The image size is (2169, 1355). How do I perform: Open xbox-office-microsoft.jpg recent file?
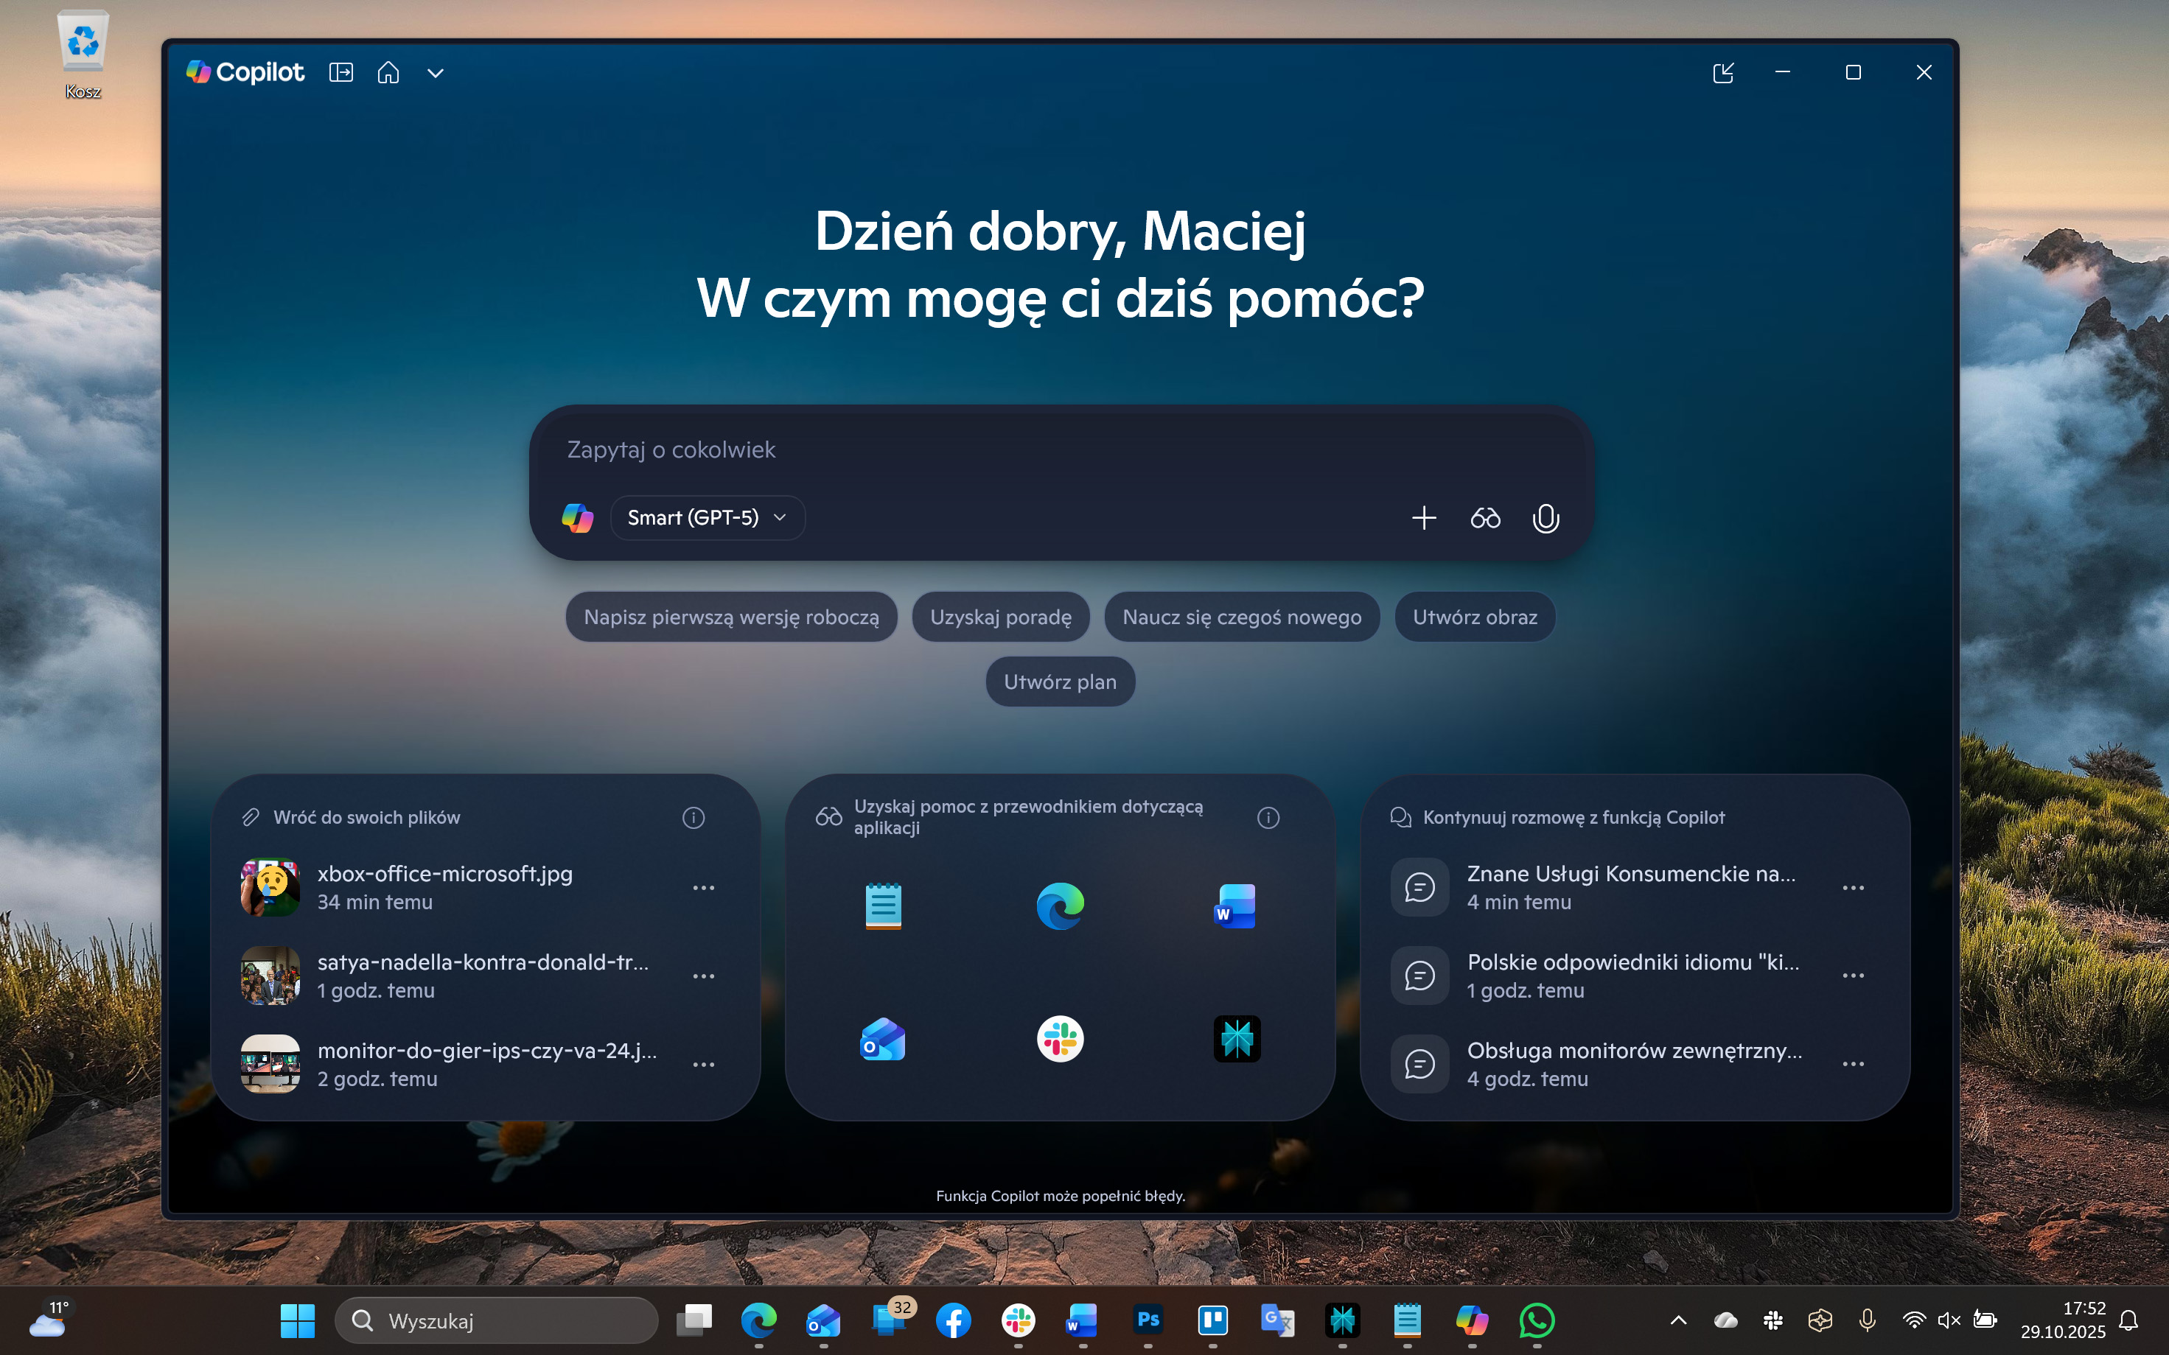[x=444, y=887]
